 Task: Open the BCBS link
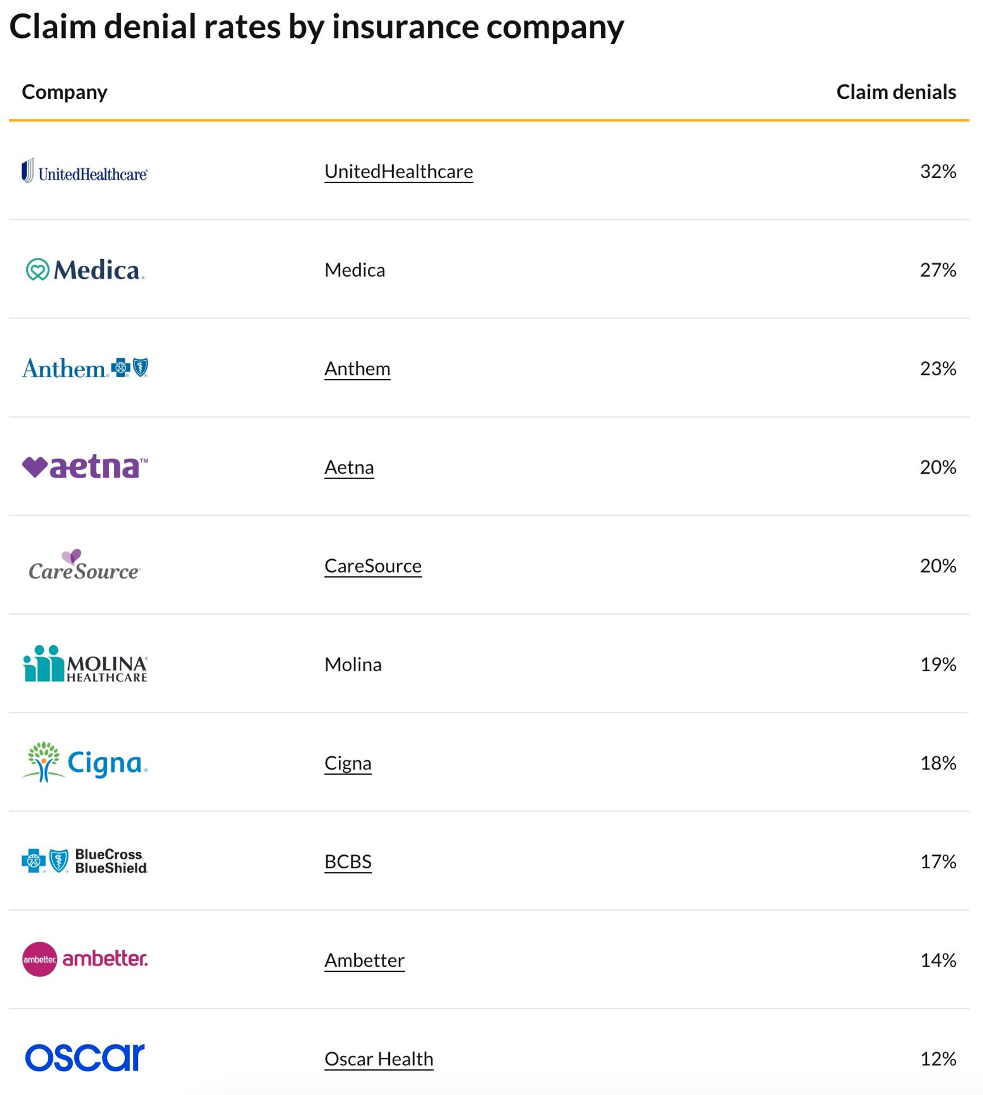(x=348, y=862)
